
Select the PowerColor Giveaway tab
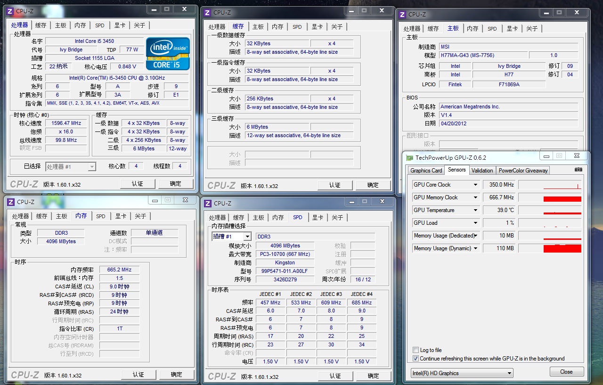click(x=523, y=171)
